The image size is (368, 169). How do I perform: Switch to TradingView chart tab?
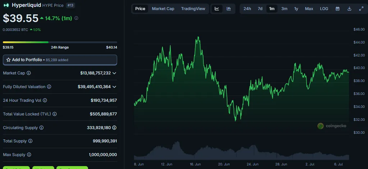[x=193, y=9]
